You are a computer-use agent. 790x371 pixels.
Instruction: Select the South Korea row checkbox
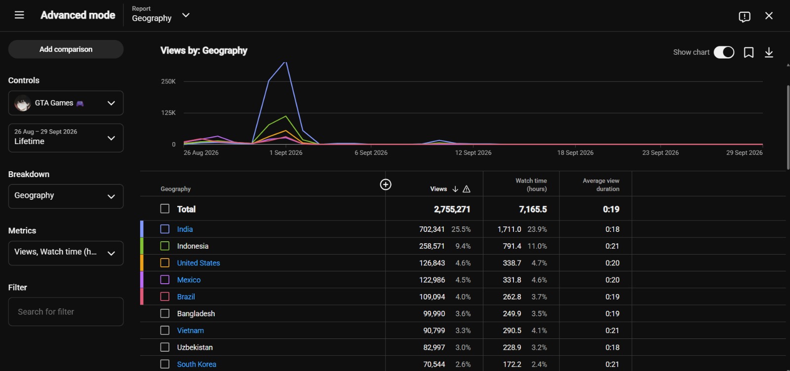click(165, 364)
